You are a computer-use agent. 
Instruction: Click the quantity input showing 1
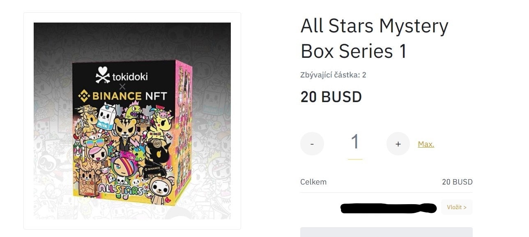point(355,143)
